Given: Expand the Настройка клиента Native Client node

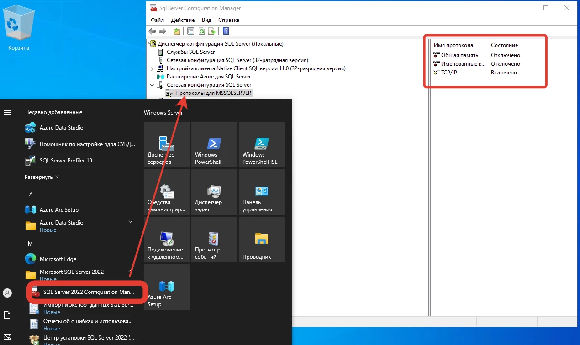Looking at the screenshot, I should click(152, 68).
